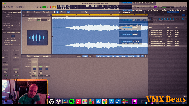This screenshot has height=106, width=189.
Task: Click the Audio FX slot on left inspector strip
Action: point(5,60)
